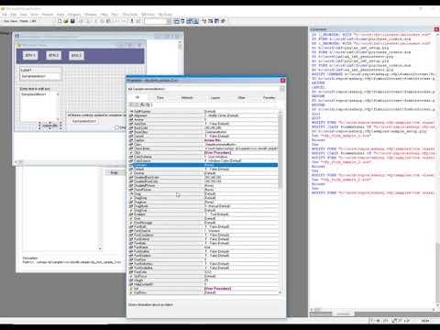Open the Document View toolbar icon
The width and height of the screenshot is (440, 330).
point(196,21)
